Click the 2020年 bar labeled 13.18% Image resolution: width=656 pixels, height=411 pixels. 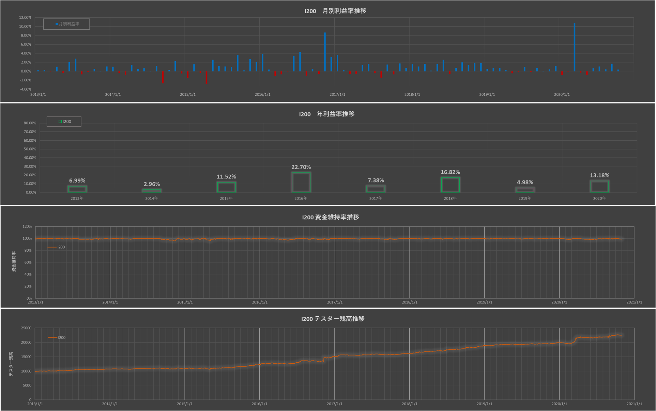tap(599, 187)
